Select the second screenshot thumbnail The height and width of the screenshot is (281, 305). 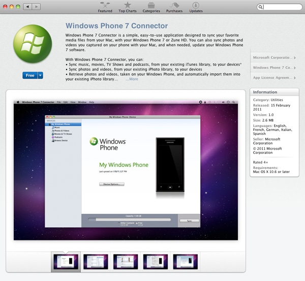pyautogui.click(x=96, y=262)
